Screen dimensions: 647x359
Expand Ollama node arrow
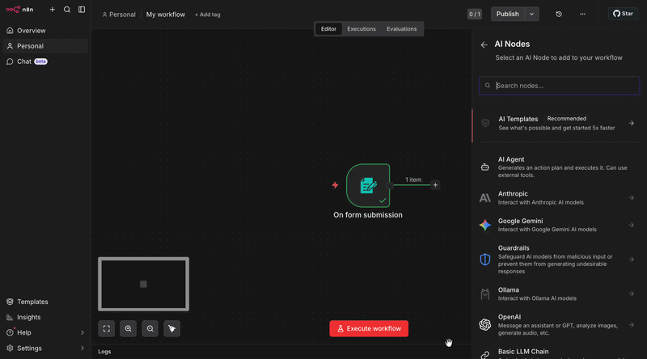[632, 294]
